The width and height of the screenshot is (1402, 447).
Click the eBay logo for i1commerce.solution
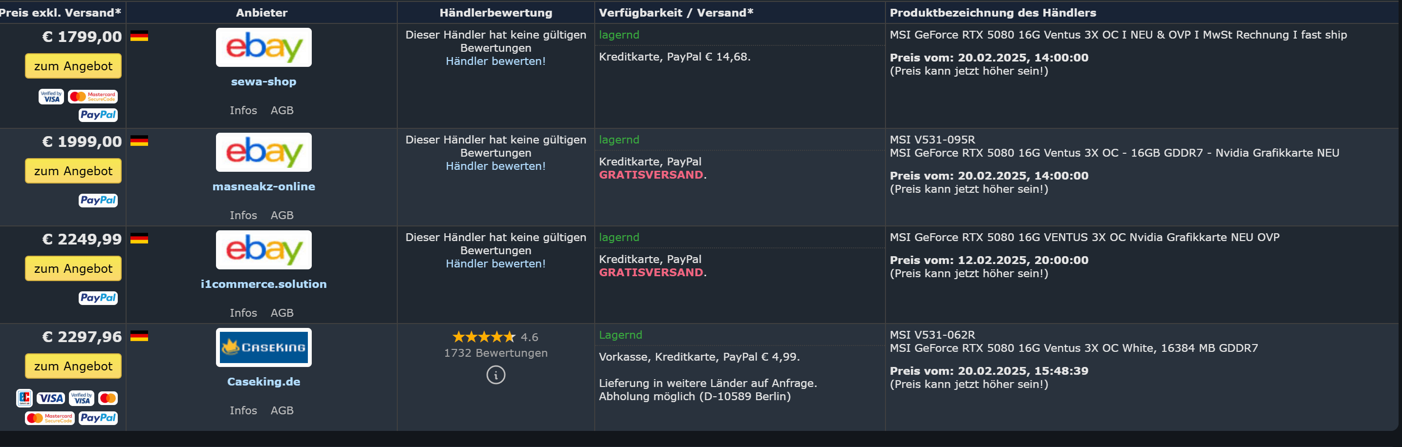263,249
